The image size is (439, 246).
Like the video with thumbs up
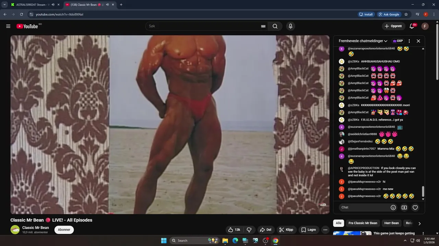tap(234, 230)
